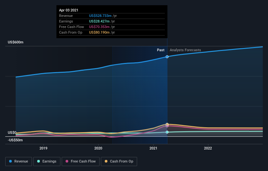Select the 2019 label on the x-axis
The width and height of the screenshot is (268, 171).
tap(43, 148)
